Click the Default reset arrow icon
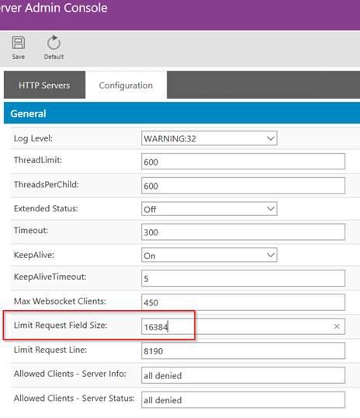 click(54, 43)
